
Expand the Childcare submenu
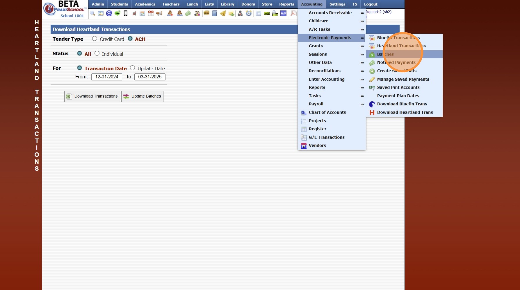(332, 21)
